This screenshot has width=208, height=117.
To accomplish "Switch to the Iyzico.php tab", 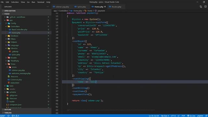I will (x=82, y=6).
